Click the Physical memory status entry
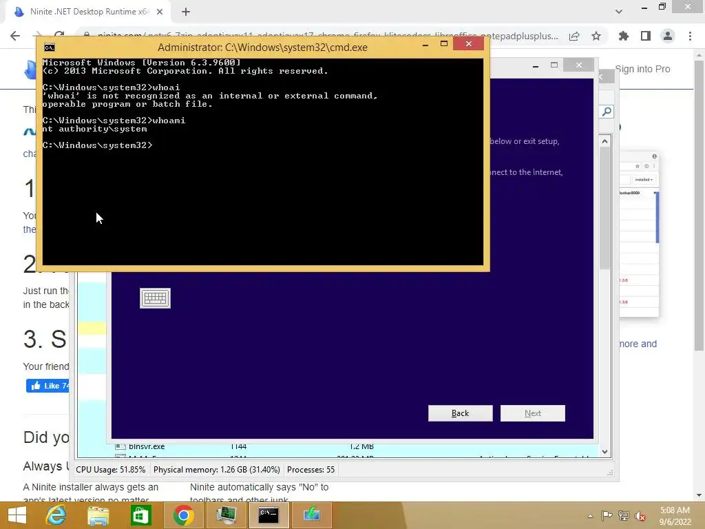Screen dimensions: 705x529 pos(216,470)
